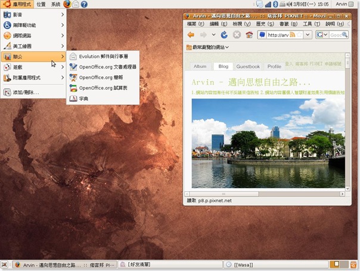Open Firefox 說明 (H) menu
Image resolution: width=360 pixels, height=271 pixels.
point(334,24)
